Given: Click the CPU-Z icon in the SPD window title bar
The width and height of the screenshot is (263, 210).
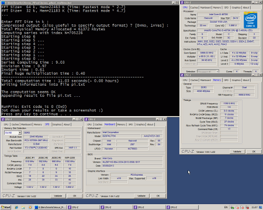Looking at the screenshot, I should click(x=3, y=119).
